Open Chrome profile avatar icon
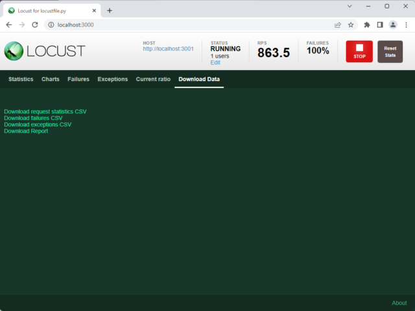The image size is (415, 311). pos(393,25)
